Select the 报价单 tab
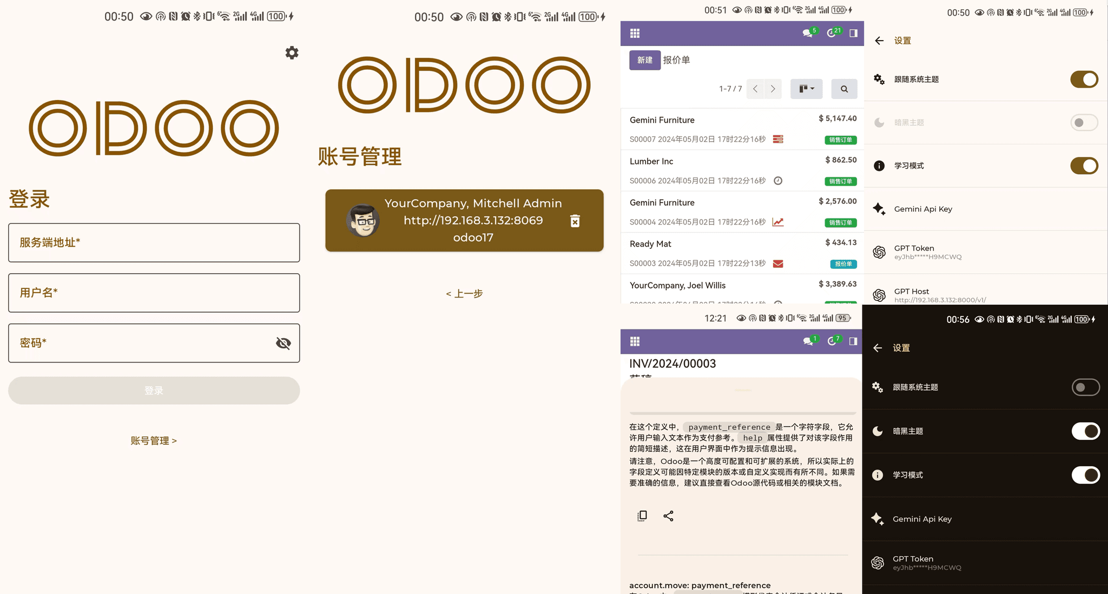1108x594 pixels. [x=677, y=60]
